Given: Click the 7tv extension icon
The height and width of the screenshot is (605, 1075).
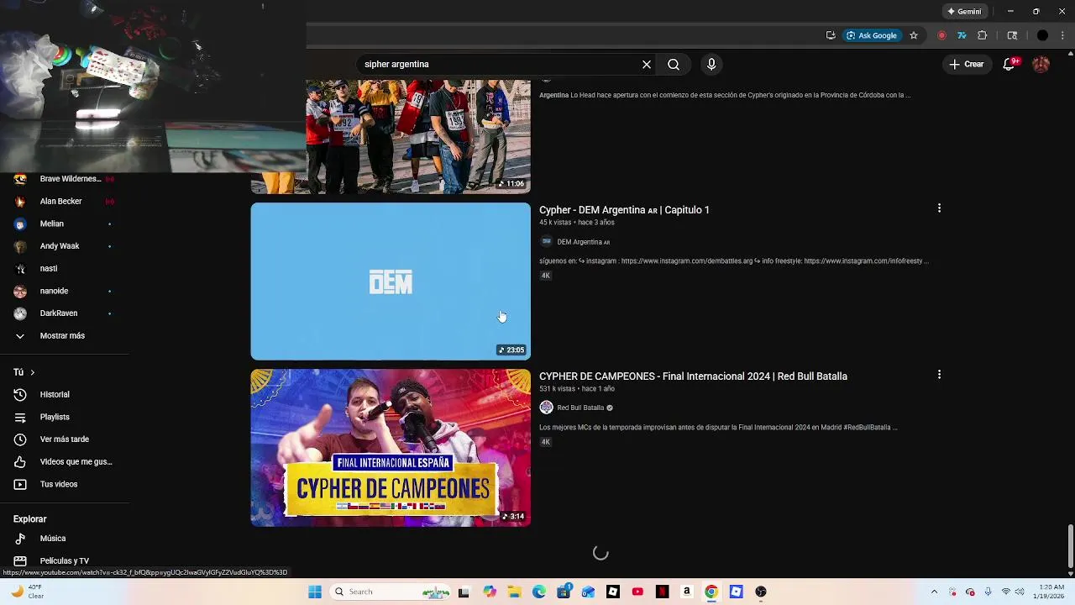Looking at the screenshot, I should point(962,35).
